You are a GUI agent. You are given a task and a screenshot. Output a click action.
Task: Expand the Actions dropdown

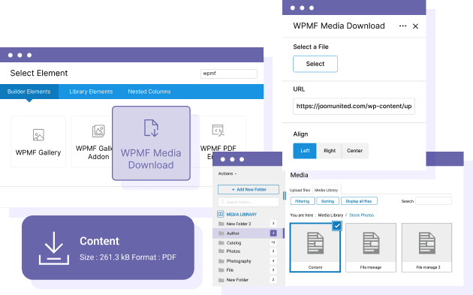tap(227, 173)
